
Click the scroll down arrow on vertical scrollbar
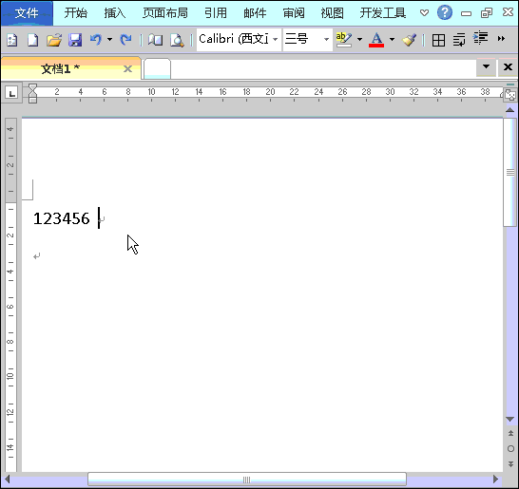[x=510, y=420]
